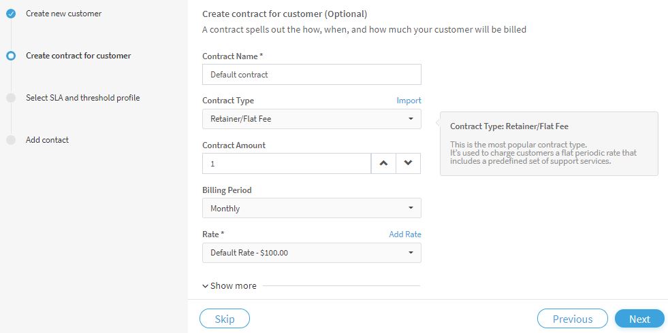Click the active contract step circle icon

click(11, 56)
